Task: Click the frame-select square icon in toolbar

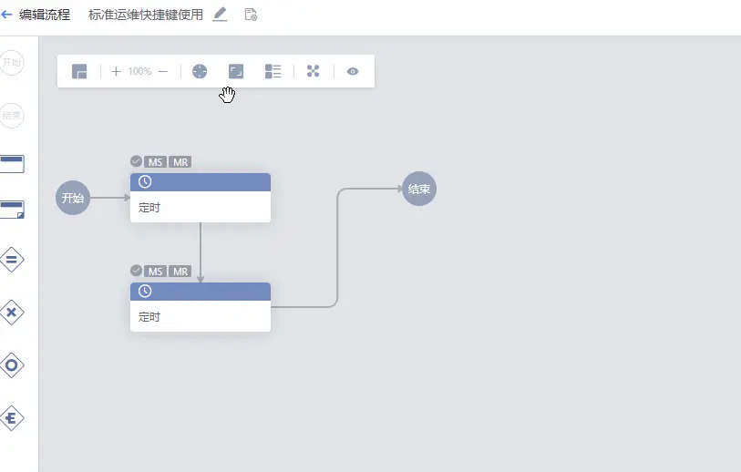Action: (x=236, y=71)
